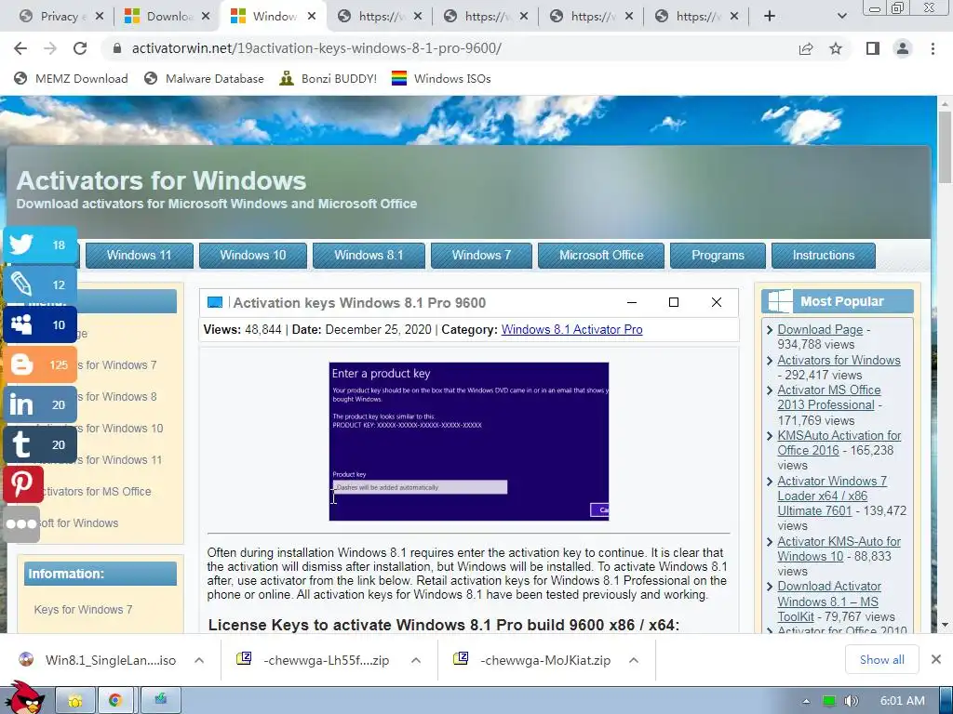Expand the tab search dropdown chevron
The image size is (953, 714).
tap(841, 17)
